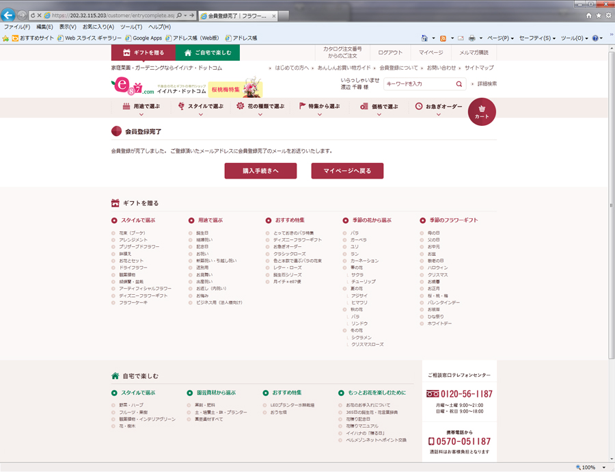This screenshot has height=472, width=615.
Task: Click the browser refresh icon
Action: click(32, 15)
